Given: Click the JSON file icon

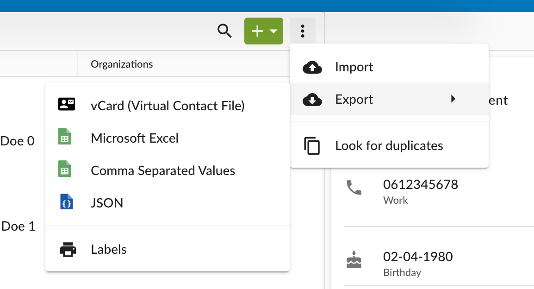Looking at the screenshot, I should [x=67, y=203].
